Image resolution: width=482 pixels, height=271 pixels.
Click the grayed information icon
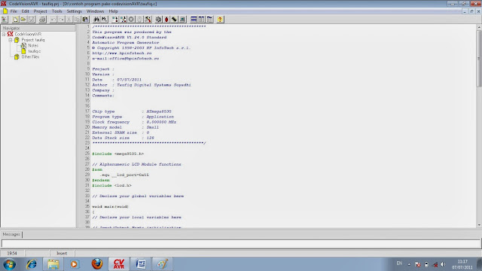click(x=139, y=20)
